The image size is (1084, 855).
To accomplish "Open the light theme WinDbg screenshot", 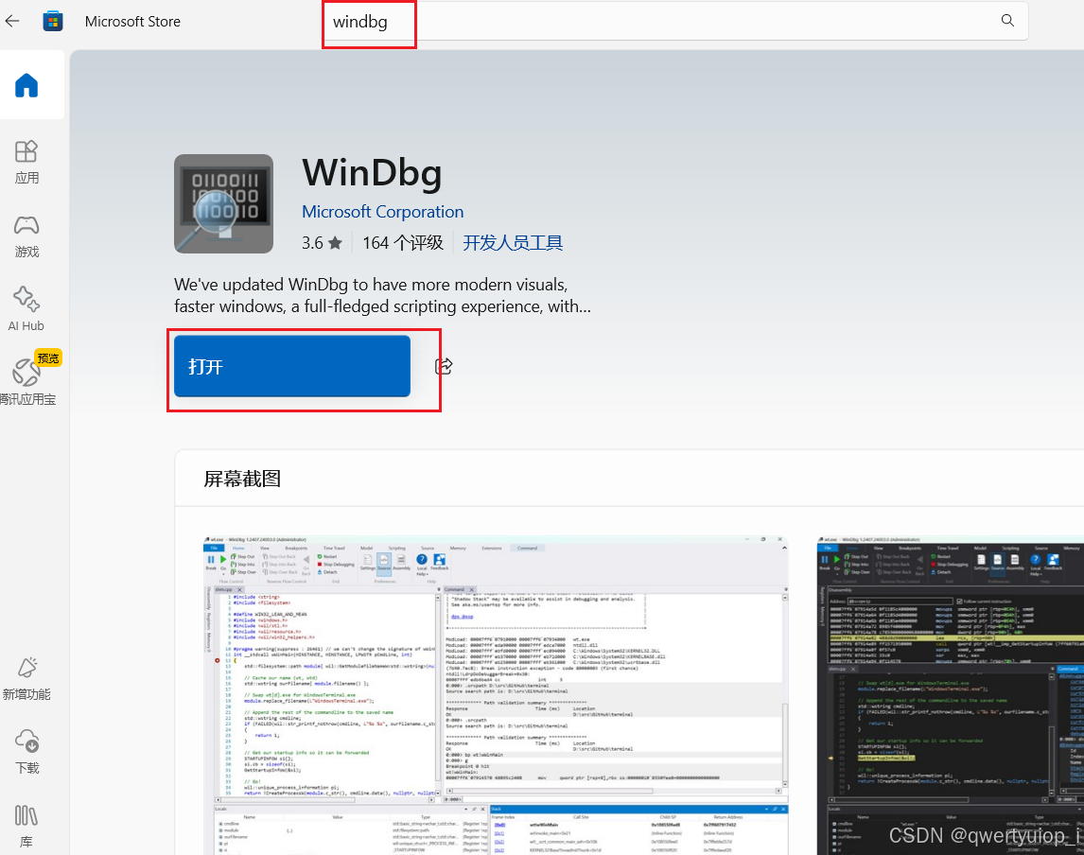I will 496,694.
